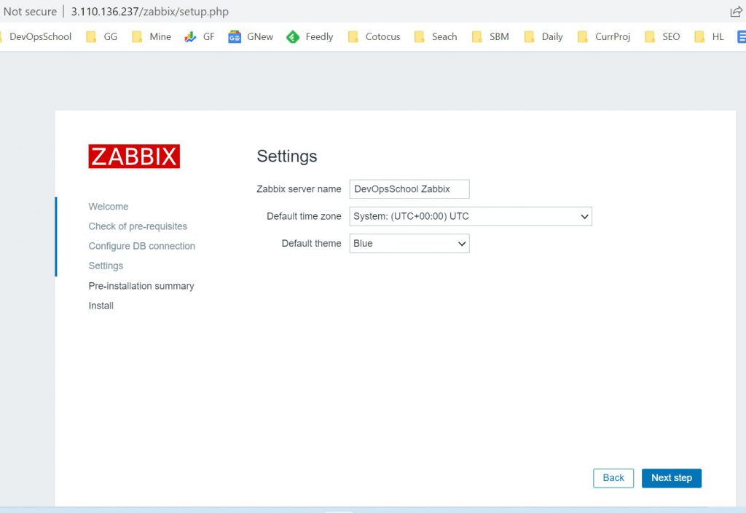746x513 pixels.
Task: Click the setup.php URL in the address bar
Action: click(149, 12)
